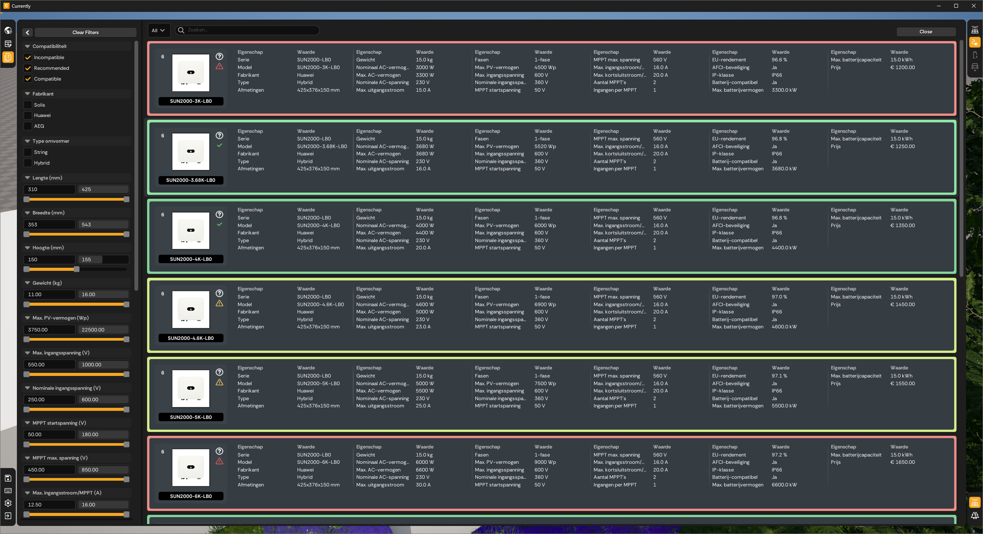Open the settings gear icon
983x534 pixels.
[x=8, y=503]
